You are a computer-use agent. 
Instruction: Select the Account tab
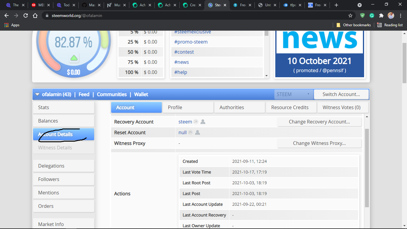(136, 107)
